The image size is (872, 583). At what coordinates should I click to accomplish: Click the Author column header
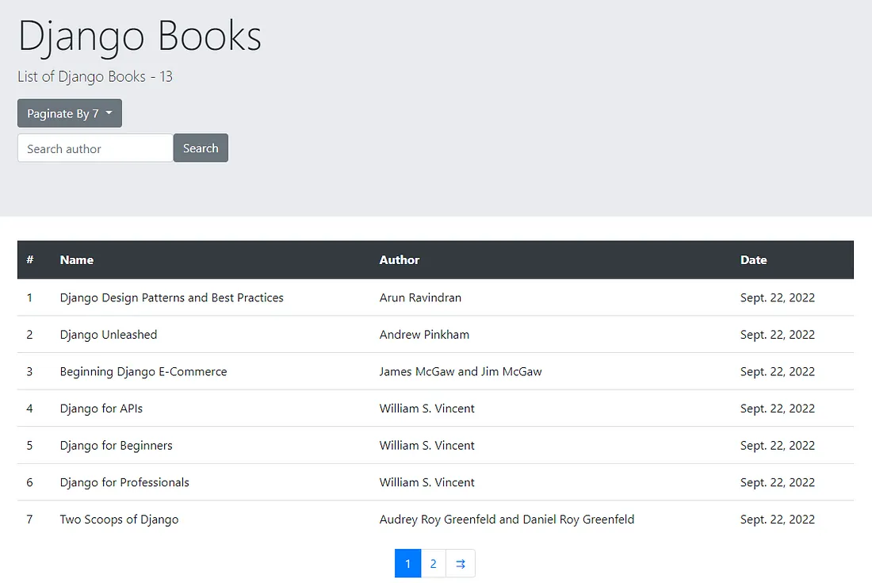coord(400,260)
